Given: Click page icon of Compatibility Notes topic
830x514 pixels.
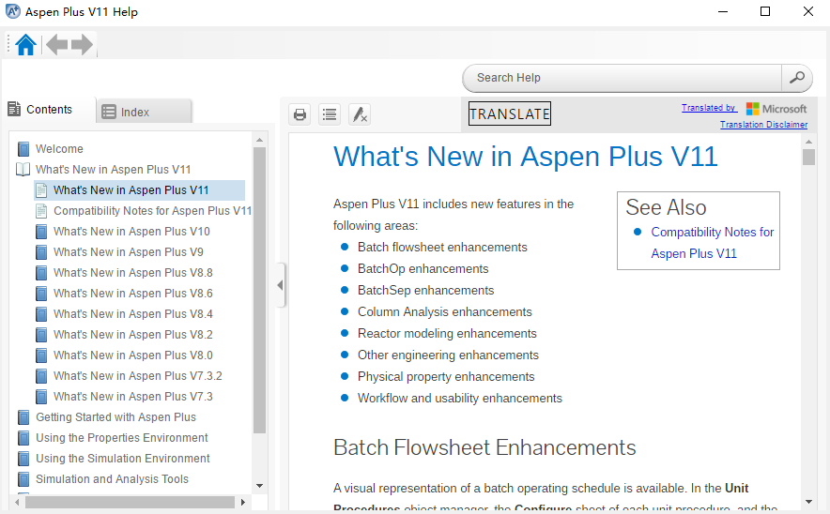Looking at the screenshot, I should point(41,211).
